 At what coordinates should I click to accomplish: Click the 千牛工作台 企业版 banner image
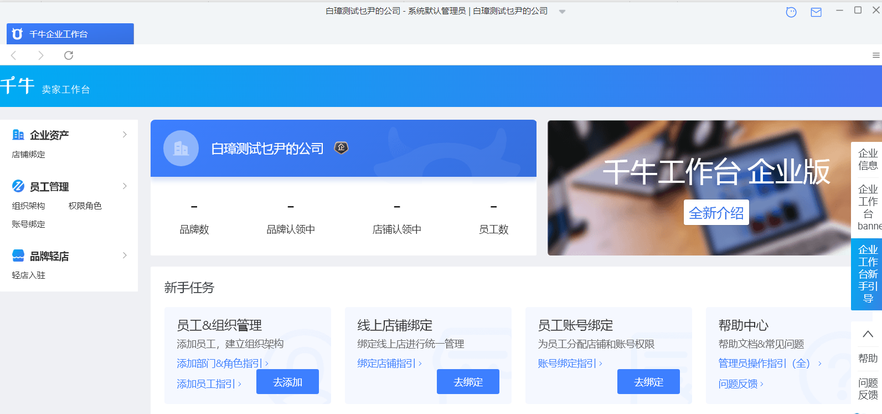(715, 188)
